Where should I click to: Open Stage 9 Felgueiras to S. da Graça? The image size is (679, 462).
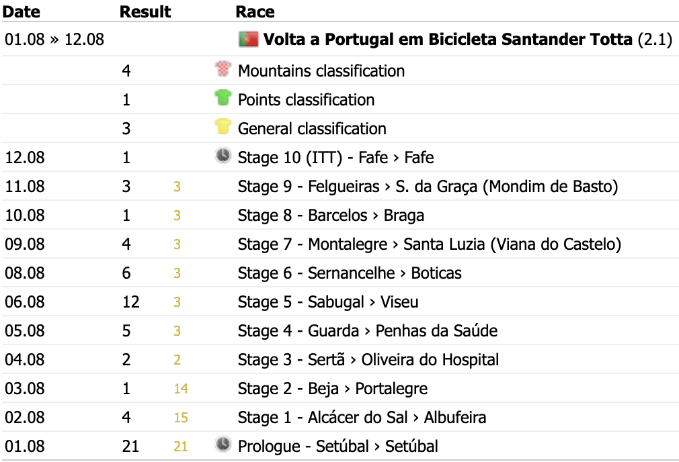pyautogui.click(x=428, y=187)
